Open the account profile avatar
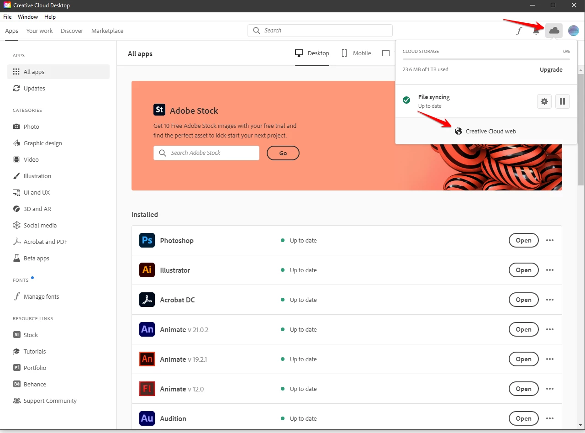Viewport: 585px width, 433px height. tap(574, 31)
